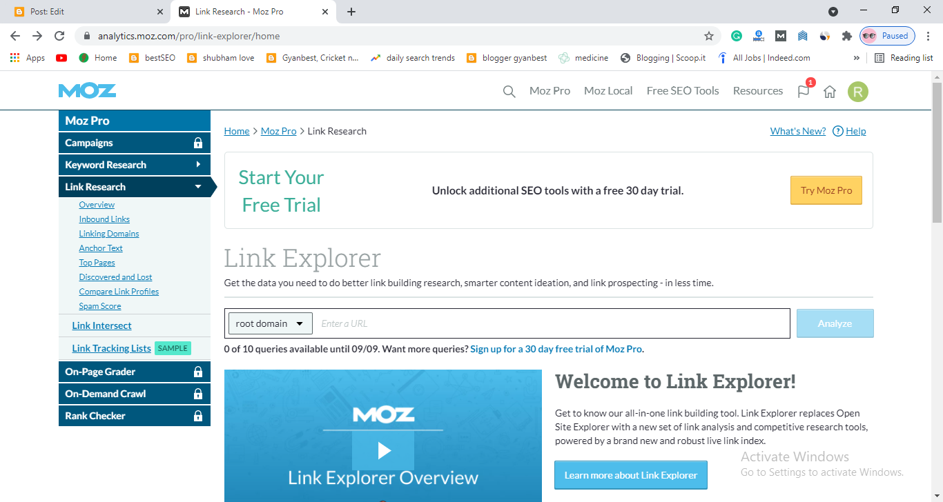Switch to the Post: Edit browser tab
Image resolution: width=943 pixels, height=502 pixels.
click(85, 12)
